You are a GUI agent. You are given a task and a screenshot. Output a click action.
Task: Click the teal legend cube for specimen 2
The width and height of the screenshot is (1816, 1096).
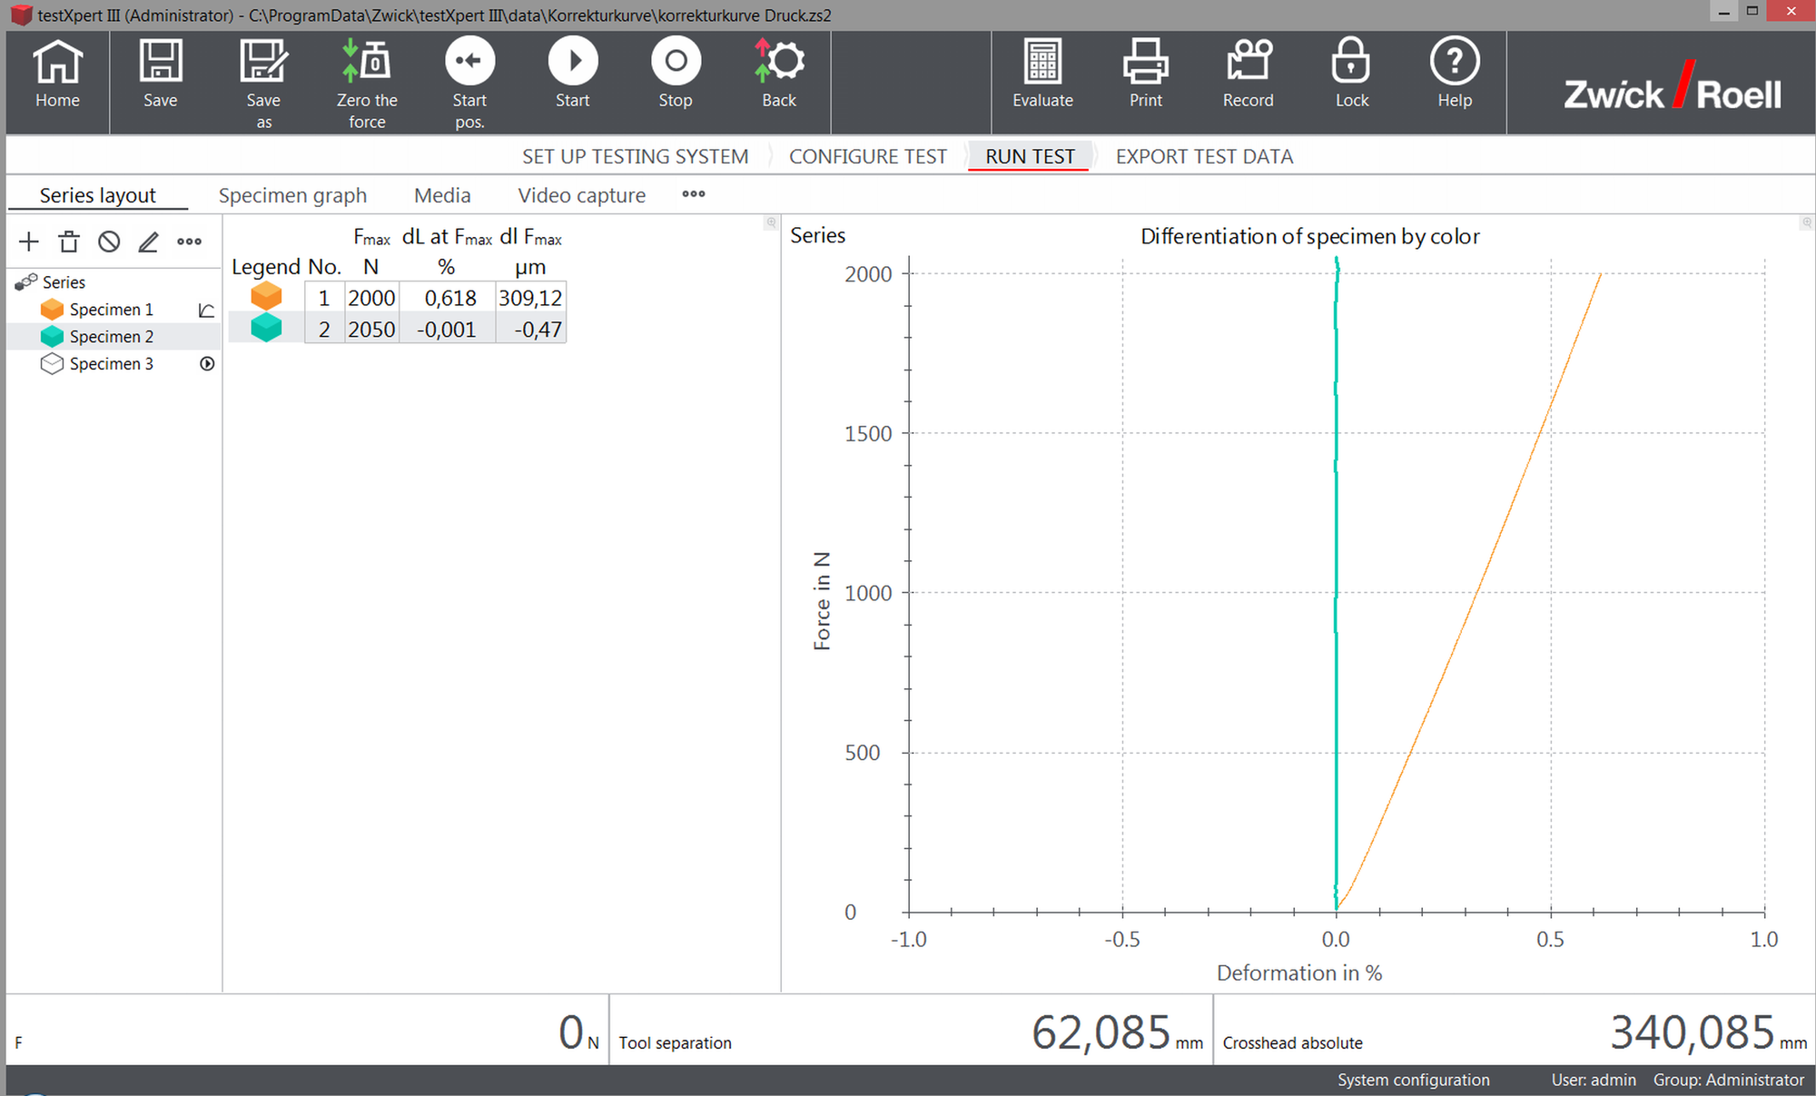click(266, 328)
